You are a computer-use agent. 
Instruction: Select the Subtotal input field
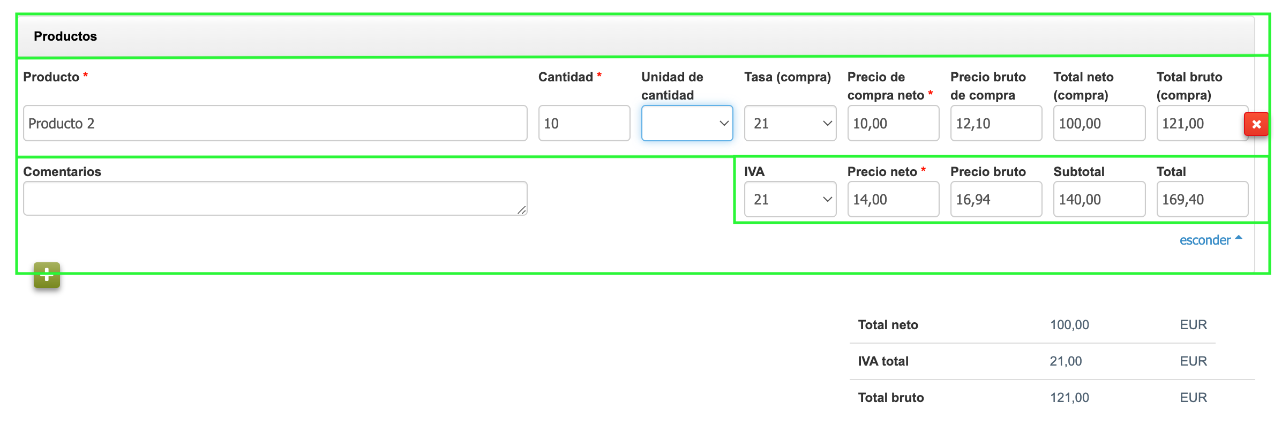[x=1099, y=200]
